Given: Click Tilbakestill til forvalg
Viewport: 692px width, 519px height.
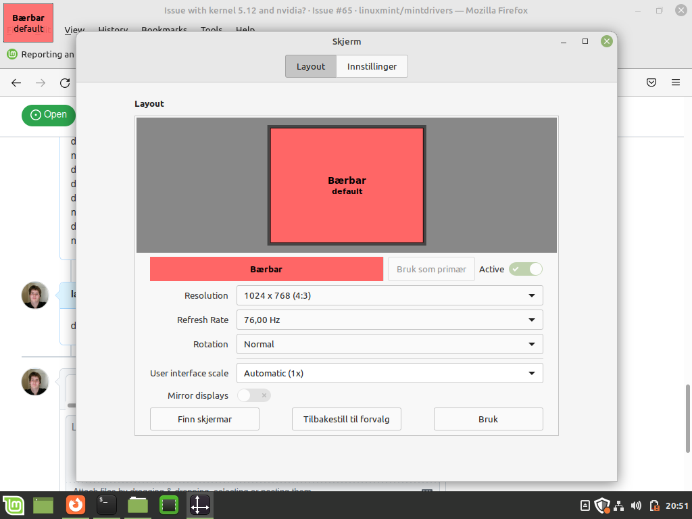Looking at the screenshot, I should [x=346, y=418].
